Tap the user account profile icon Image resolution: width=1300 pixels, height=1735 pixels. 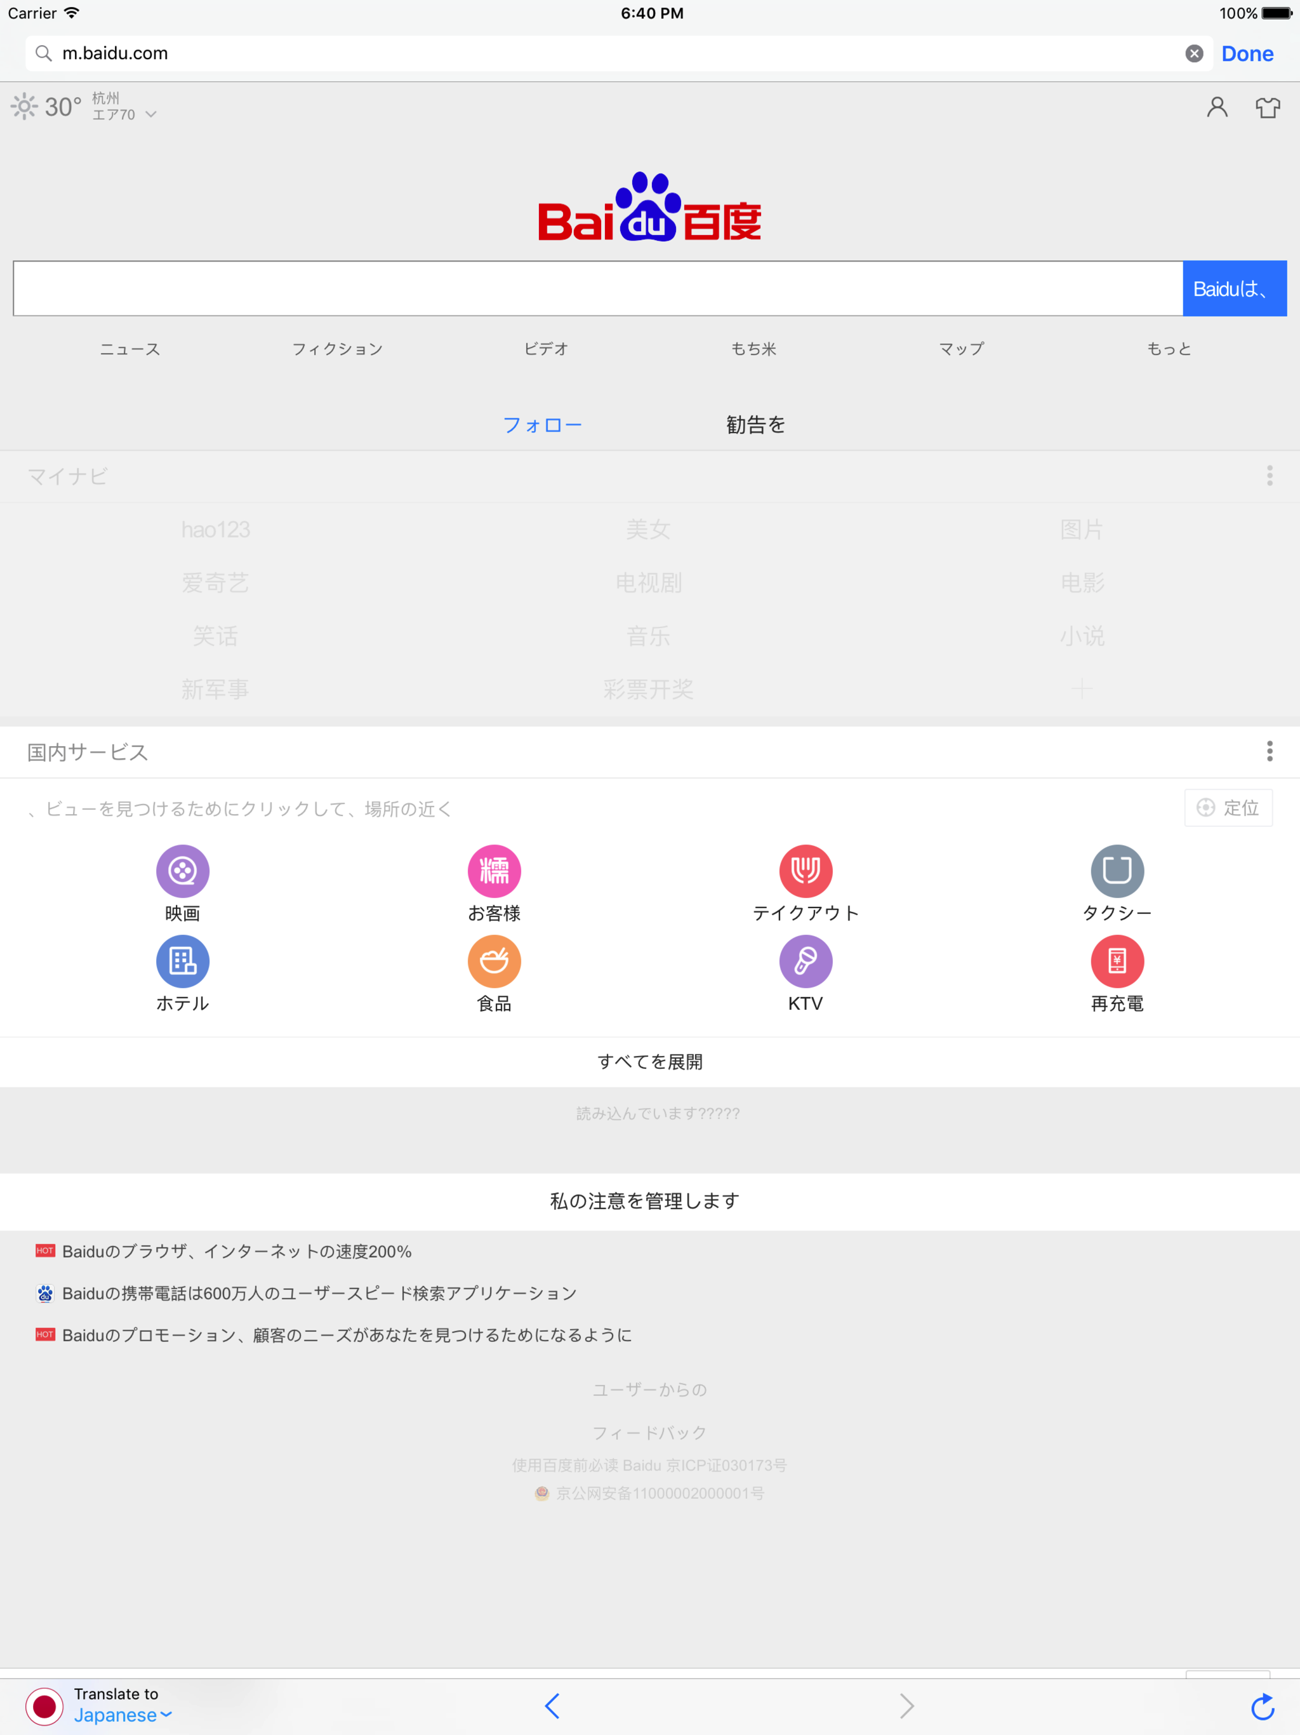(x=1217, y=107)
